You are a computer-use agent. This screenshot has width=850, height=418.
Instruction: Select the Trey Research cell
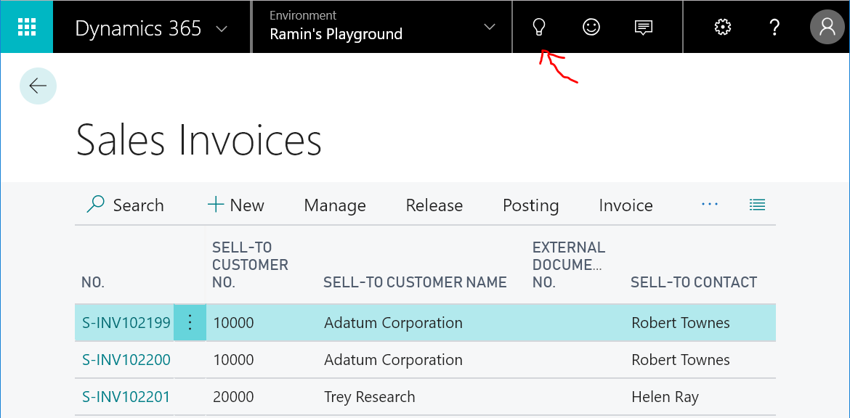(370, 397)
